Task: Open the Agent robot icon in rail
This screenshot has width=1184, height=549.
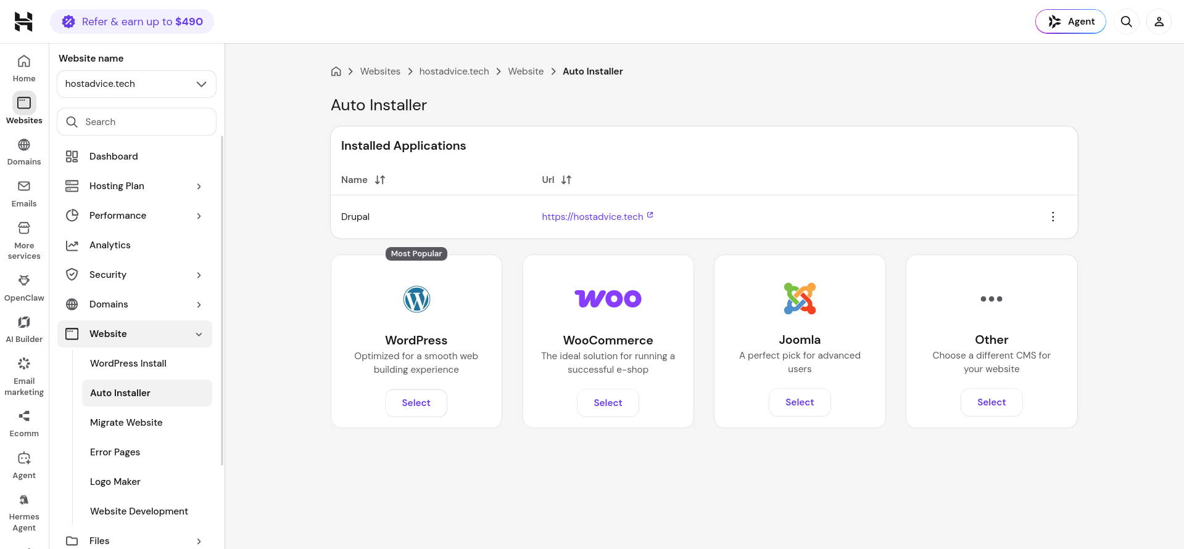Action: click(24, 458)
